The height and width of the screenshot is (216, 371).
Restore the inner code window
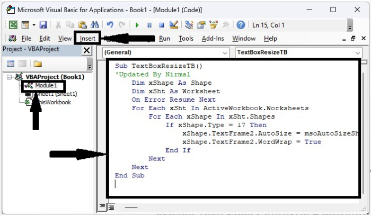tap(353, 38)
